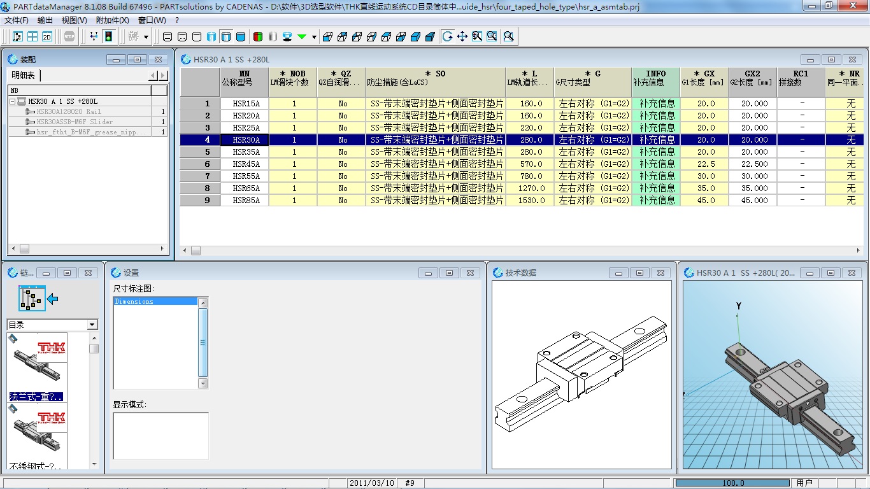Screen dimensions: 870x489
Task: Click 补充信息 in HSR45A row
Action: 656,164
